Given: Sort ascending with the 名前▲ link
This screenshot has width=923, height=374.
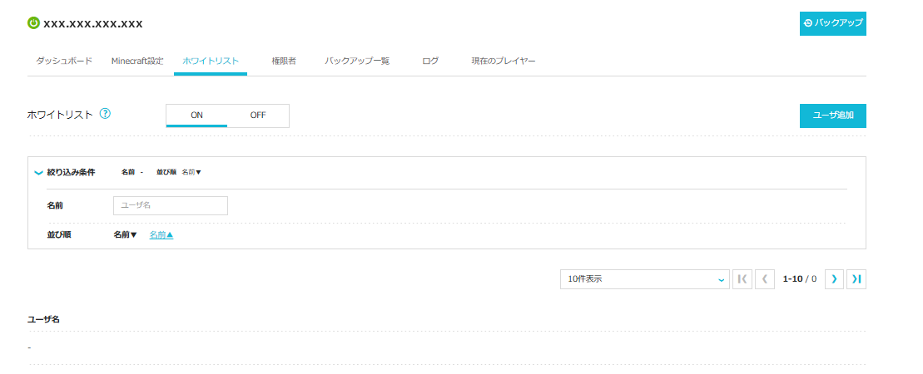Looking at the screenshot, I should point(161,234).
